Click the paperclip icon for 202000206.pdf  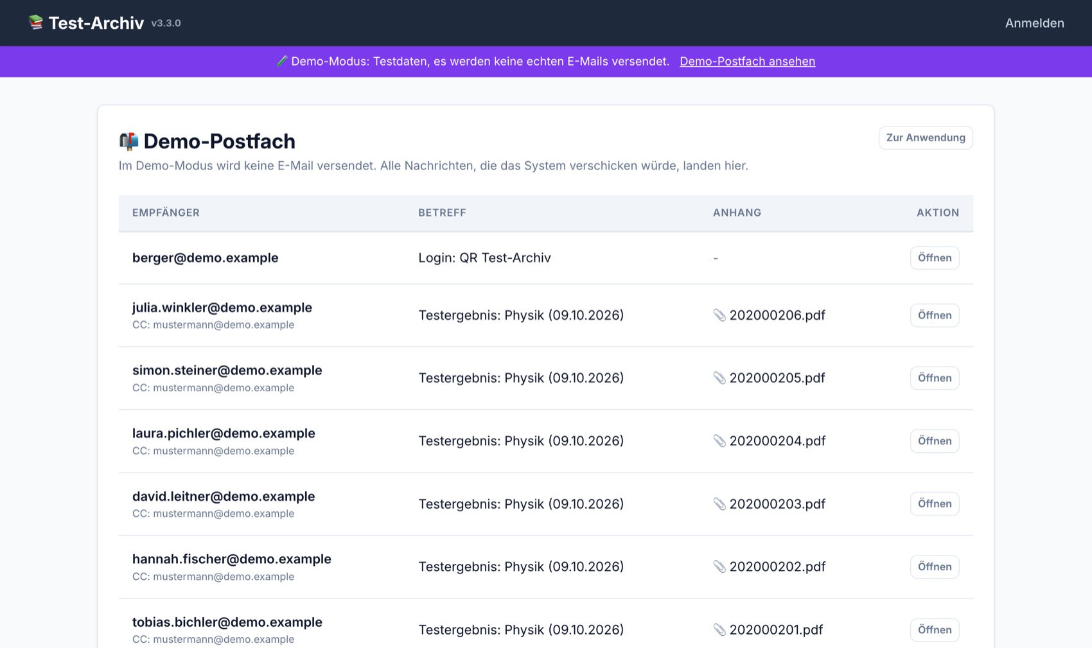tap(719, 315)
